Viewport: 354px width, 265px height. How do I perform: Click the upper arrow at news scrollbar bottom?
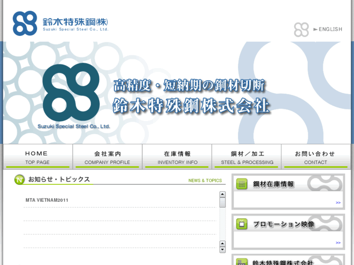pos(223,244)
